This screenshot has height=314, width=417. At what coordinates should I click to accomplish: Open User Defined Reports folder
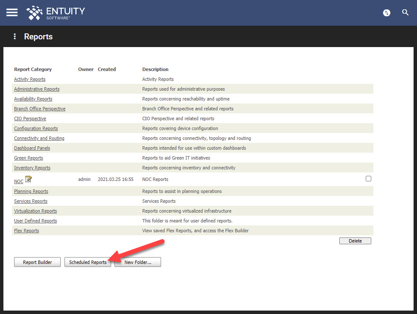pyautogui.click(x=35, y=221)
